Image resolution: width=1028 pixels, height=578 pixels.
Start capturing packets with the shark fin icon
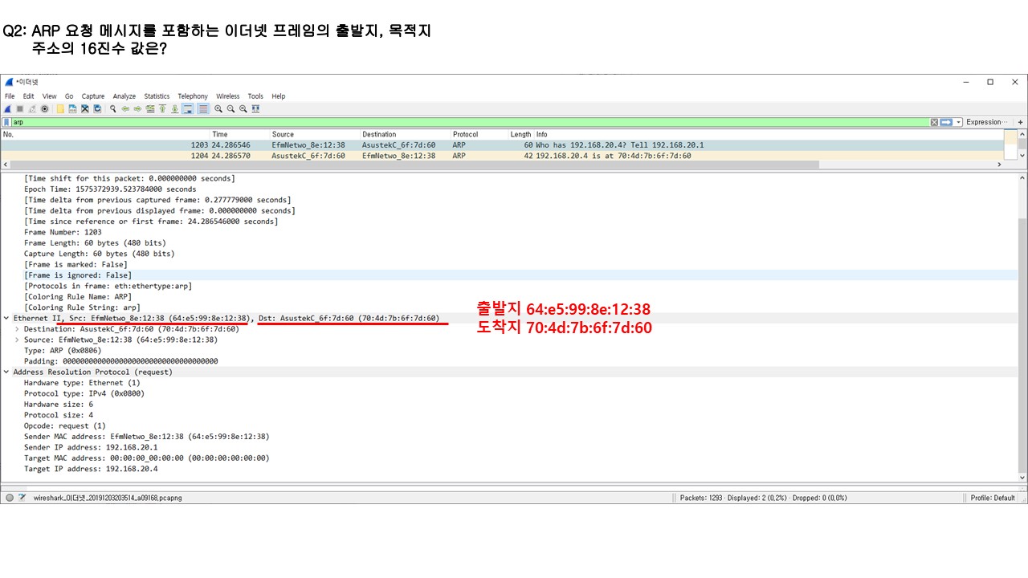pyautogui.click(x=8, y=108)
